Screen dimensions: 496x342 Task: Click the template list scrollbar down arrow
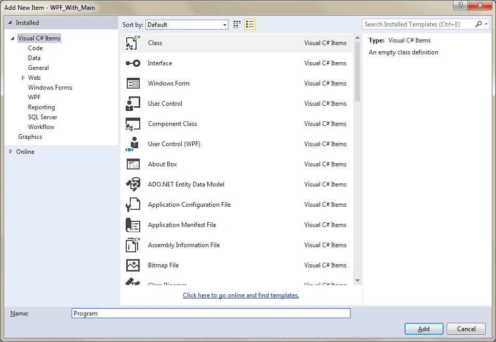point(357,280)
